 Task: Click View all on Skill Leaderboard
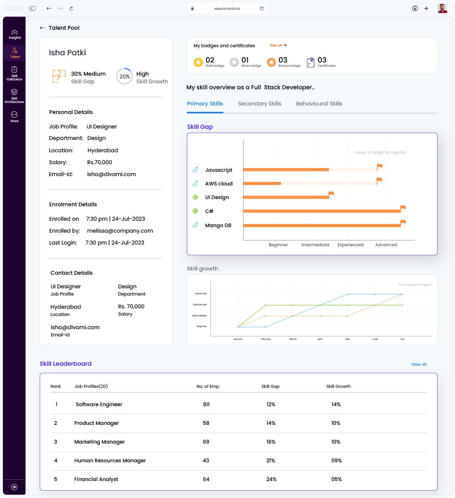click(x=418, y=364)
